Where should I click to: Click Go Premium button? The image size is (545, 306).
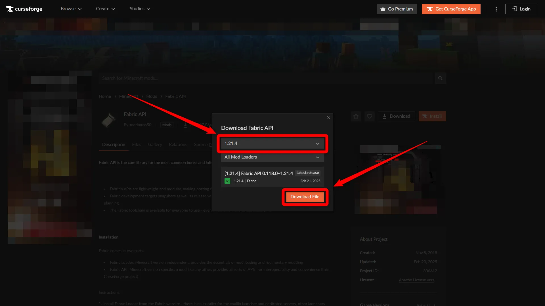point(397,9)
